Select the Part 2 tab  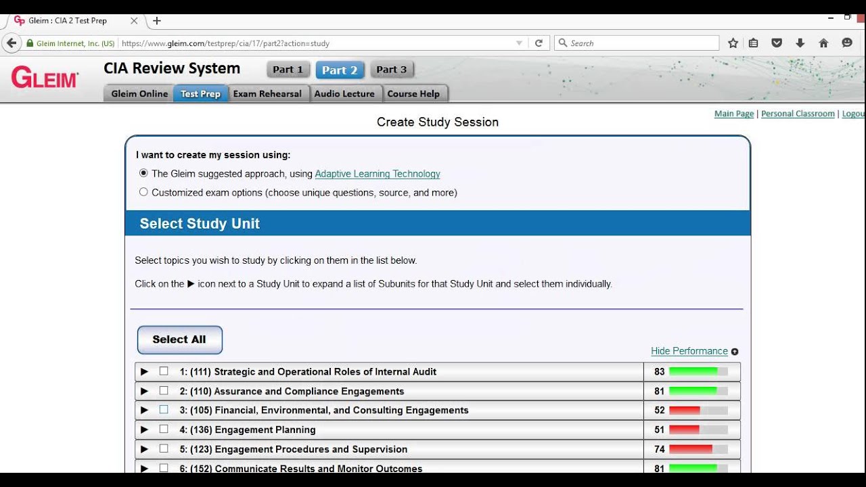click(340, 70)
